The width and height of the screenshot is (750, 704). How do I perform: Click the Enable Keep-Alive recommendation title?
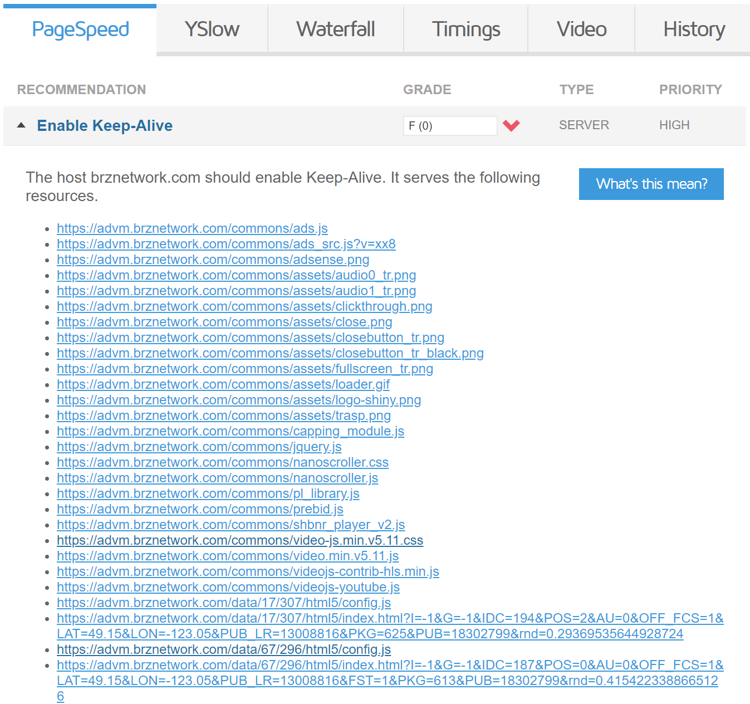105,126
